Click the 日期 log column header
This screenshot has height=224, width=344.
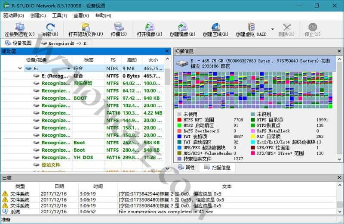click(59, 187)
